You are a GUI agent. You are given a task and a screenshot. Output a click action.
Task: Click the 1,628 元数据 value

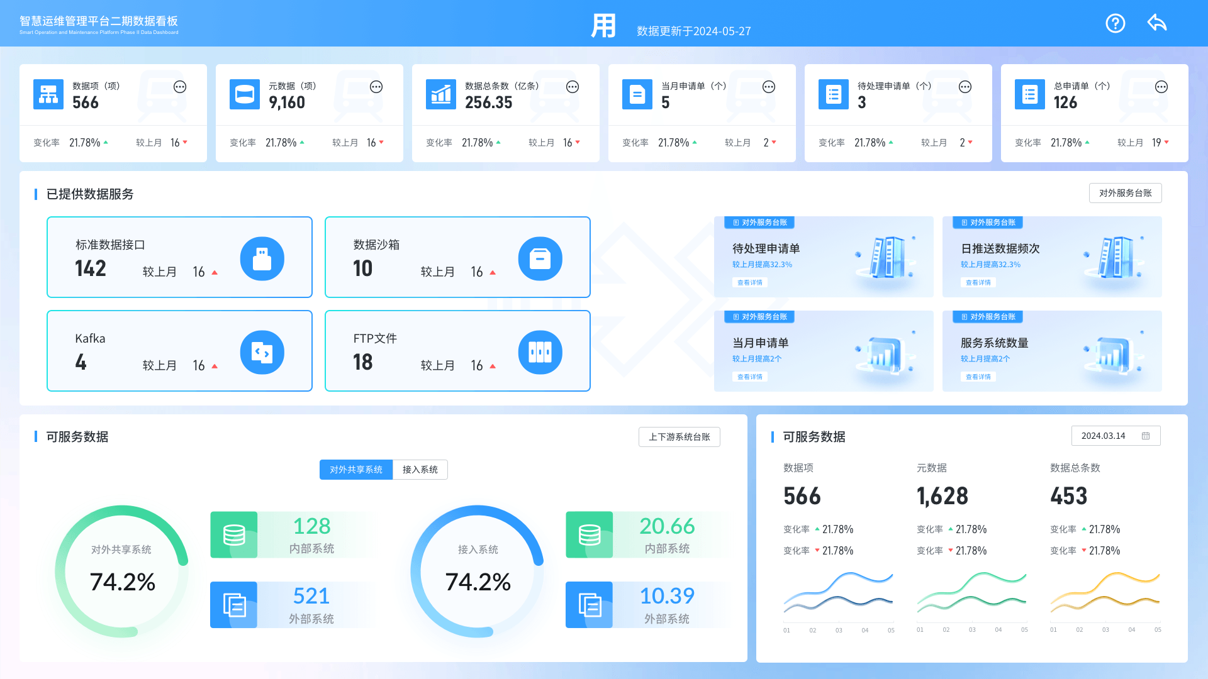click(x=942, y=496)
